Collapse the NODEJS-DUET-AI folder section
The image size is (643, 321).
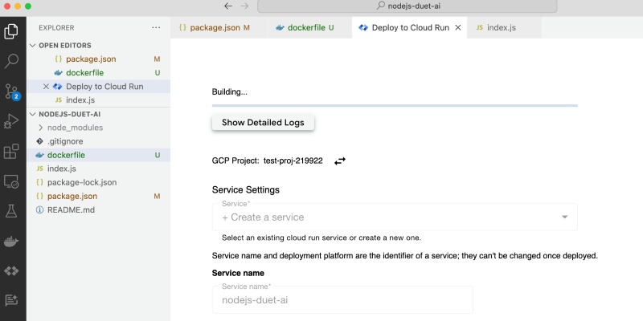click(x=33, y=114)
